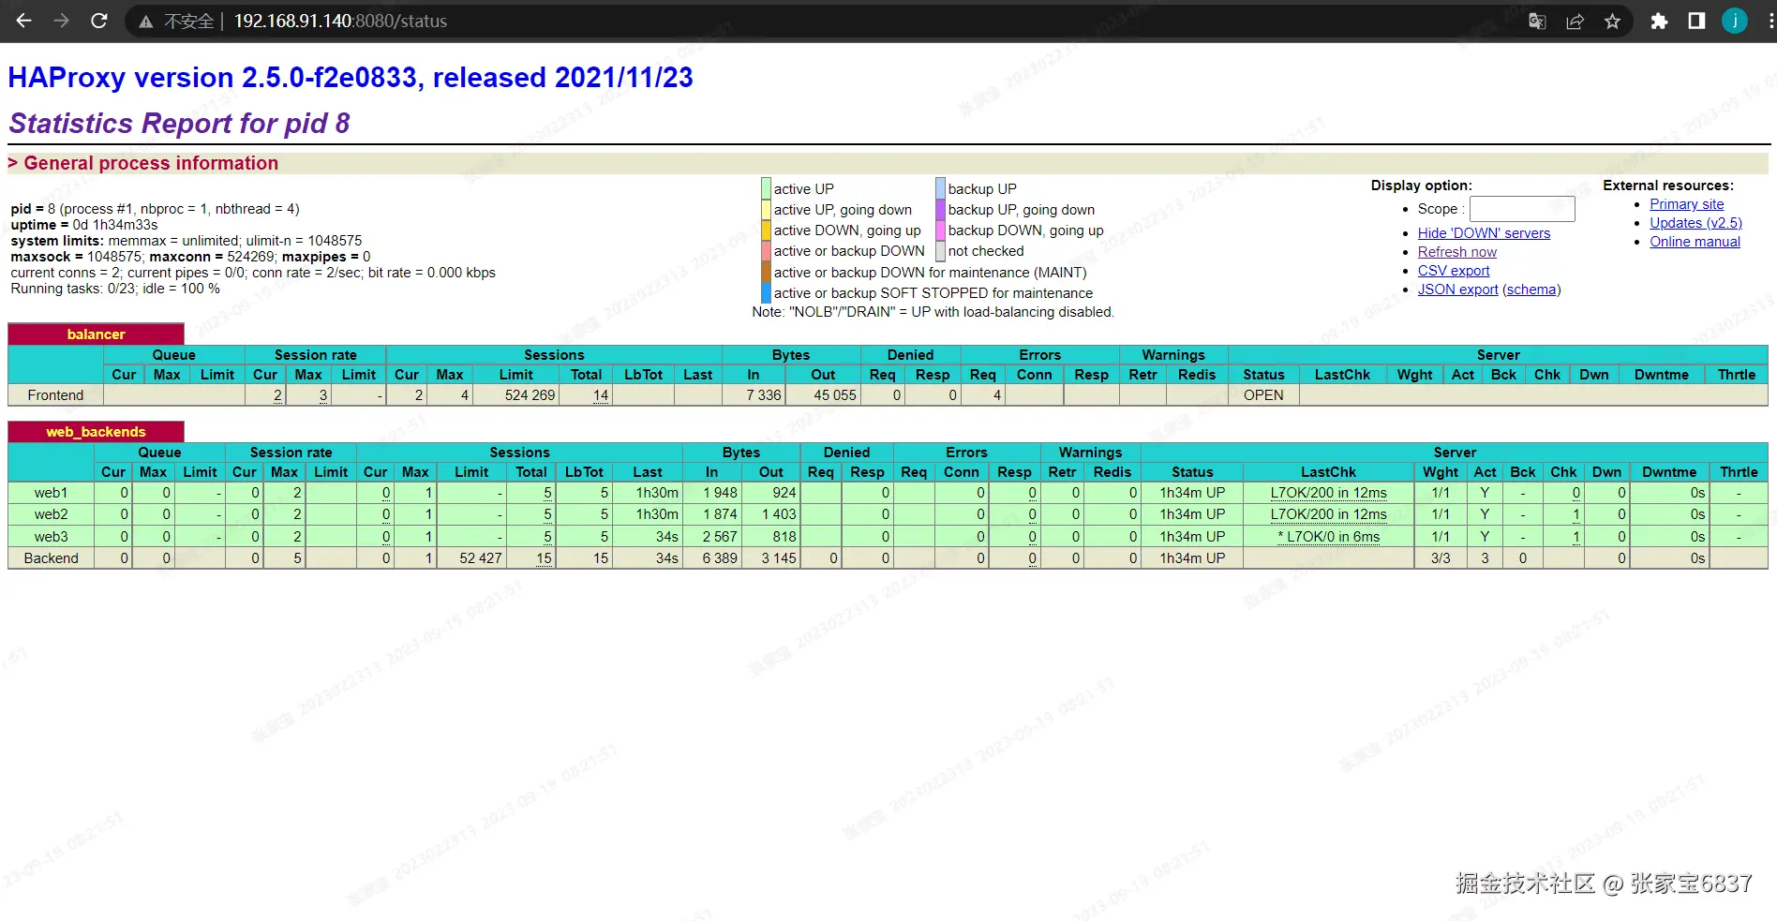Click the Refresh now link
The width and height of the screenshot is (1777, 921).
pyautogui.click(x=1457, y=252)
